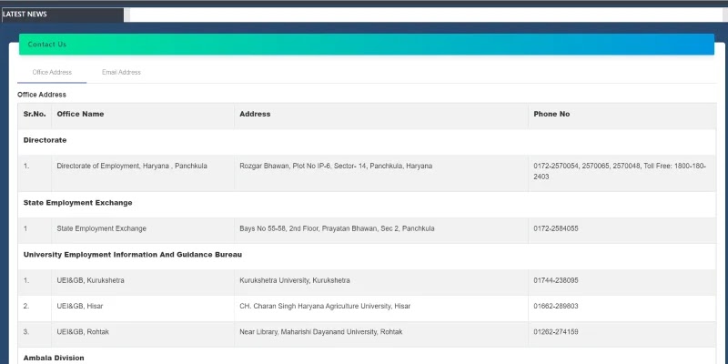Switch to the Office Address tab

tap(52, 73)
